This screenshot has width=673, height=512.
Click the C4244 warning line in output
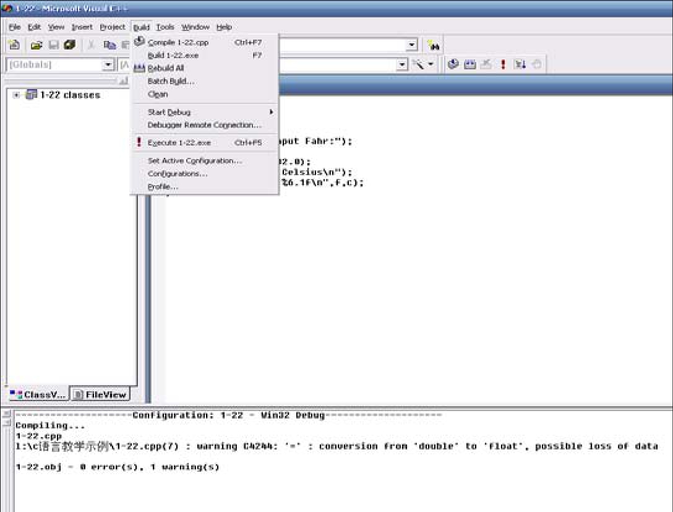(x=336, y=446)
